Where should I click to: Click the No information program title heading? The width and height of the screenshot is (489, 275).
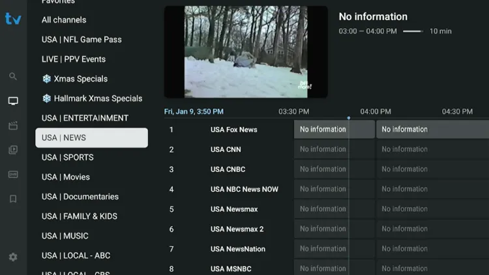coord(374,16)
